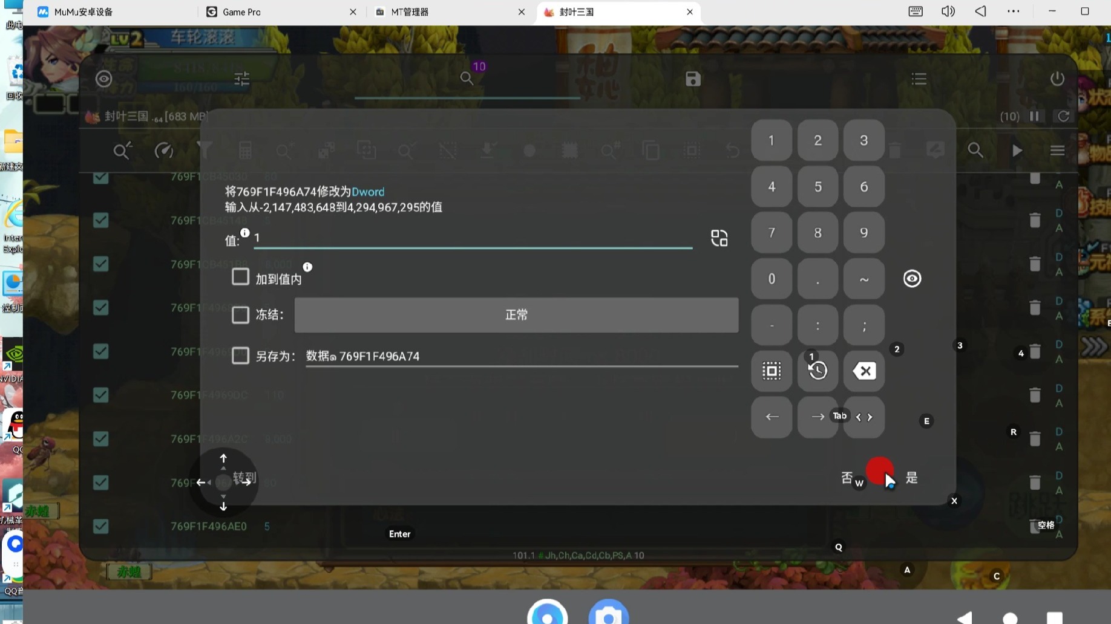
Task: Close the MT管理器 tab
Action: 522,12
